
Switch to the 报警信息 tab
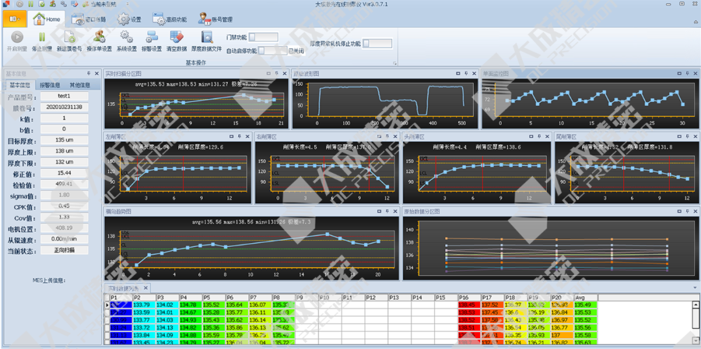click(x=50, y=84)
